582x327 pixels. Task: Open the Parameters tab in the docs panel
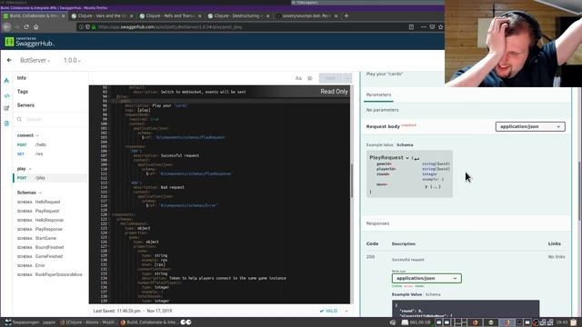point(378,94)
